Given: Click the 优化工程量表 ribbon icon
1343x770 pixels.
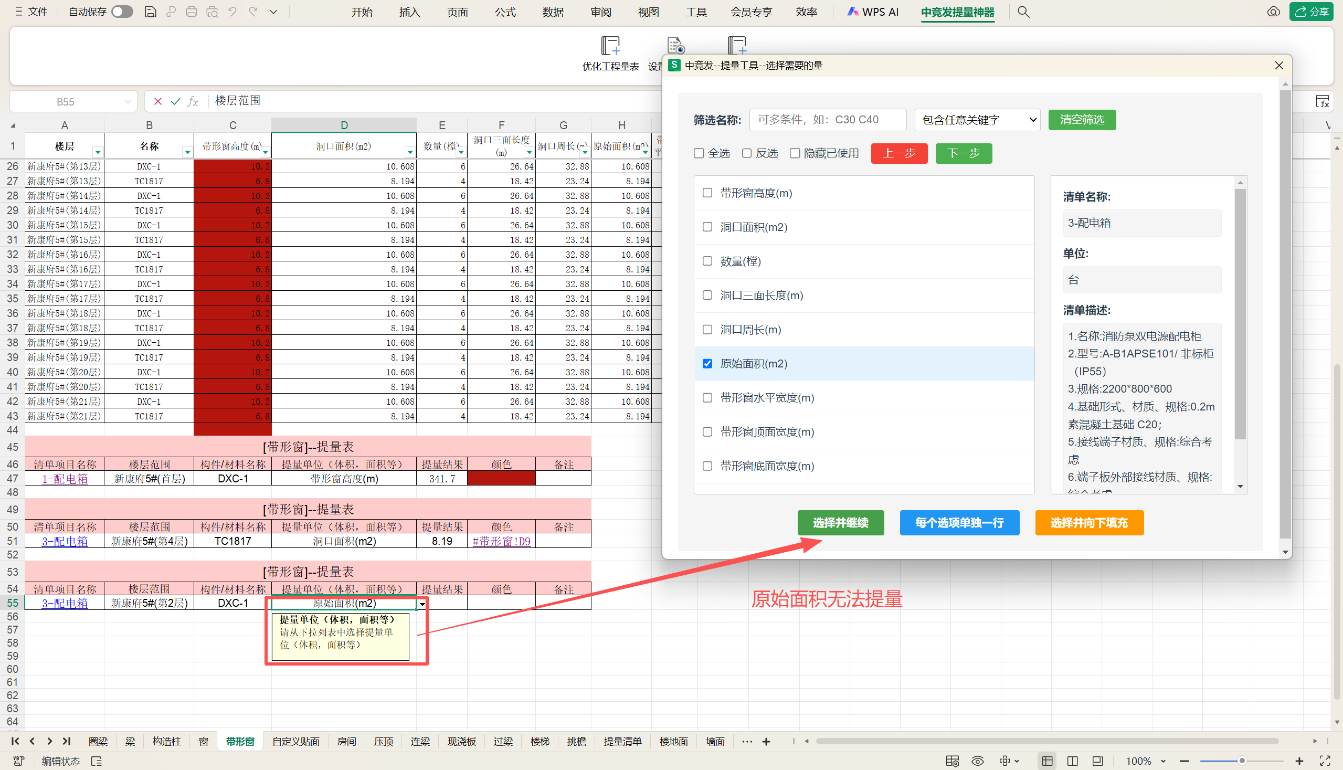Looking at the screenshot, I should tap(610, 47).
